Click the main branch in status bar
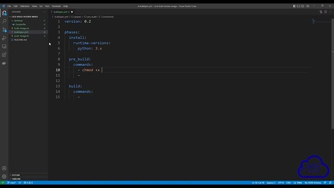The width and height of the screenshot is (334, 188). 11,183
